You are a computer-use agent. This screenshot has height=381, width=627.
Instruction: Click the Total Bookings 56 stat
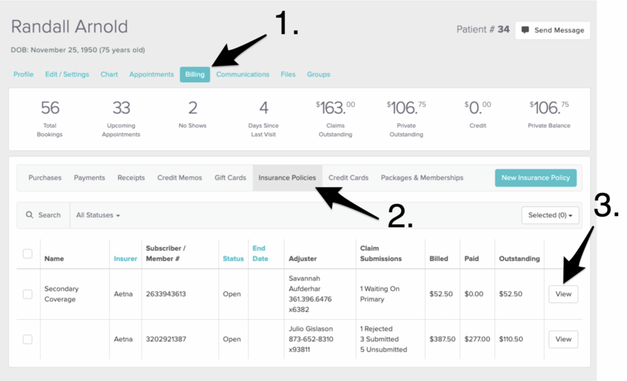pyautogui.click(x=49, y=119)
